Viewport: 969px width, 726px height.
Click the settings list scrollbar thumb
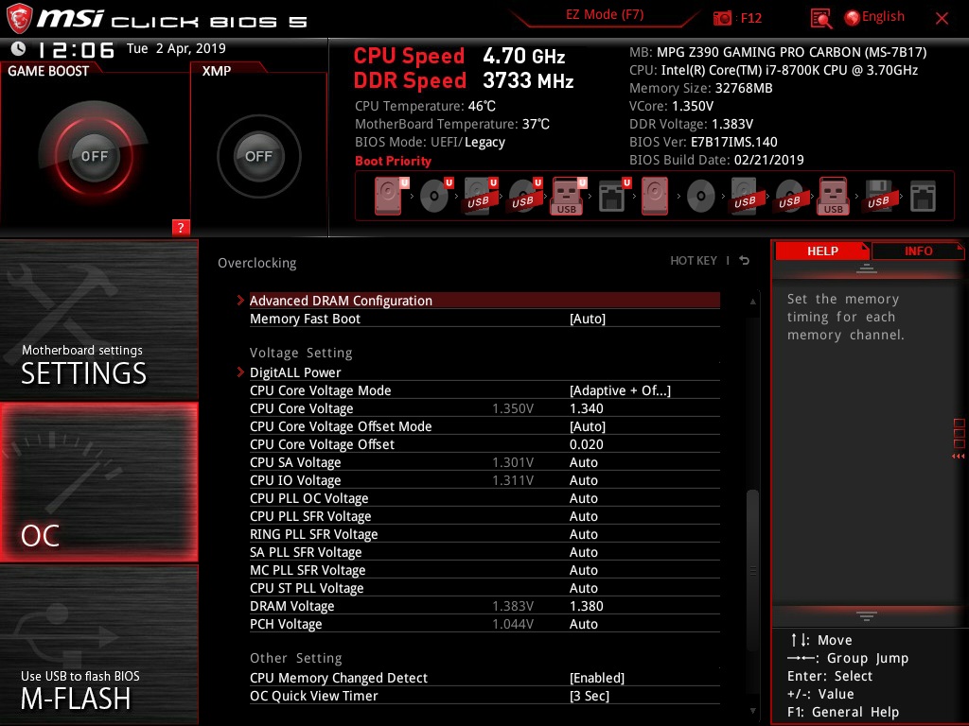(752, 568)
